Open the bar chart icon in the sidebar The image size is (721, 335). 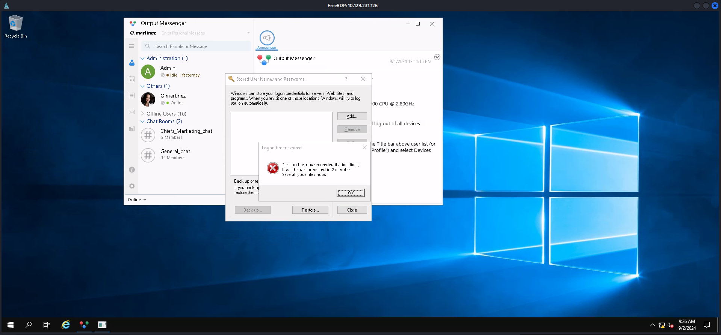[x=132, y=129]
